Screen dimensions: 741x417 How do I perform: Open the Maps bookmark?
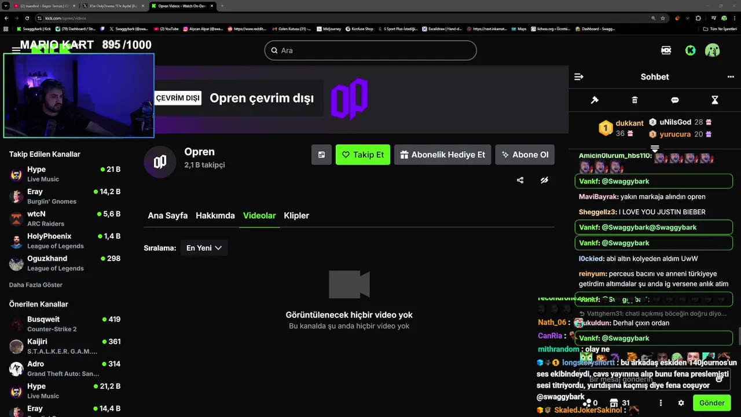[519, 28]
